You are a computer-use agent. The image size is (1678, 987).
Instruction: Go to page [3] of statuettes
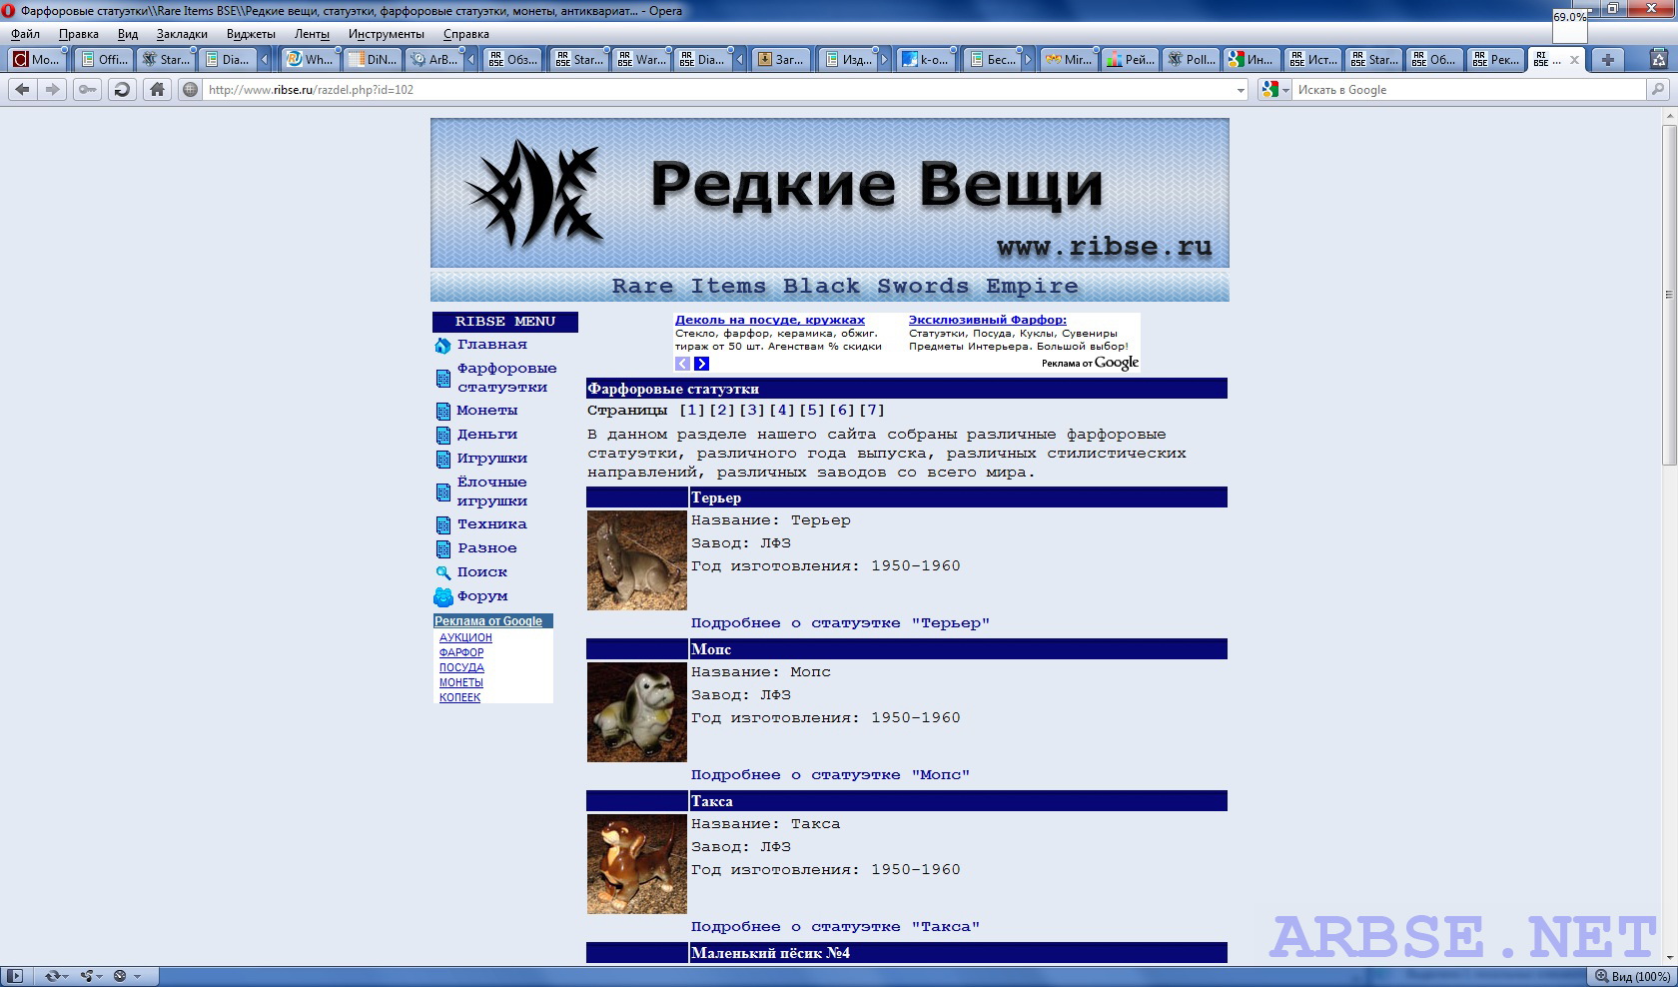click(x=752, y=411)
